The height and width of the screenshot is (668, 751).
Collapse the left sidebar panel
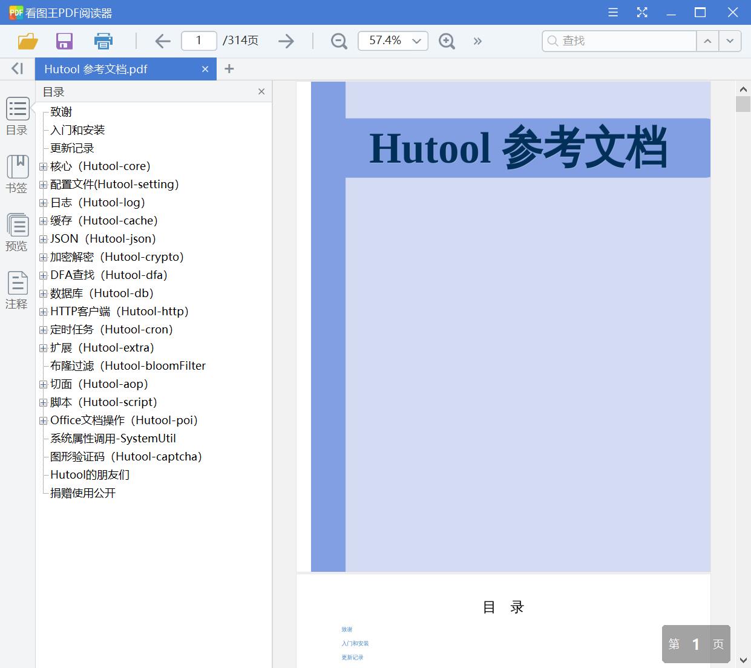17,68
